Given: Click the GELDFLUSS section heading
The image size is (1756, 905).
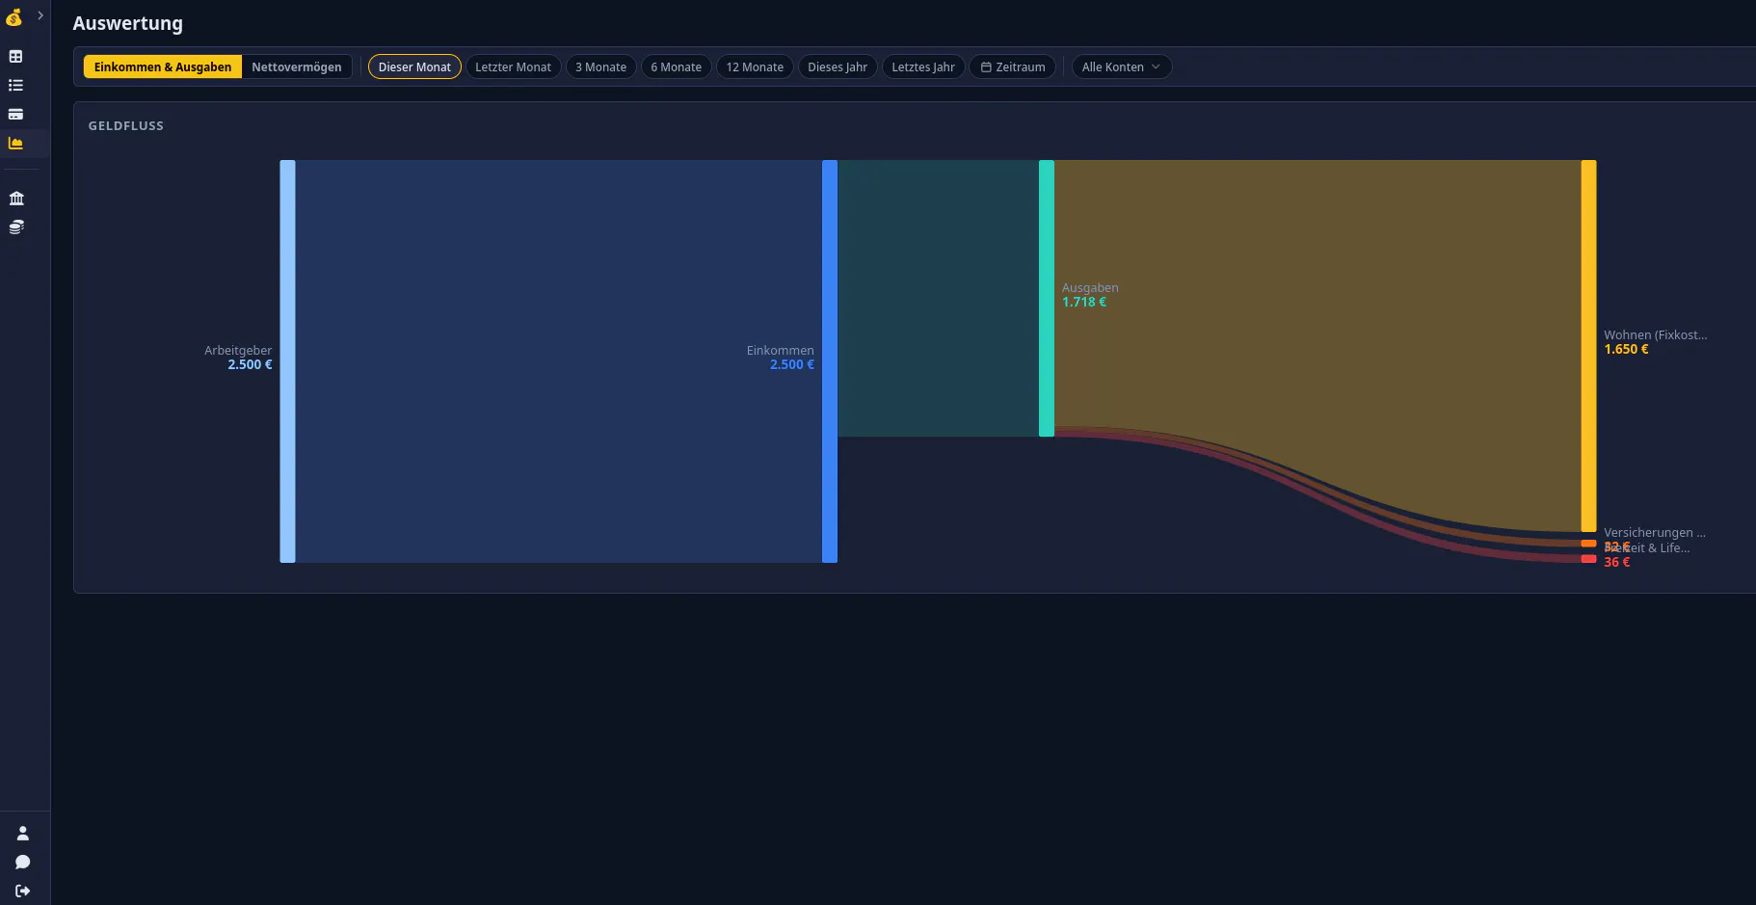Looking at the screenshot, I should 126,126.
